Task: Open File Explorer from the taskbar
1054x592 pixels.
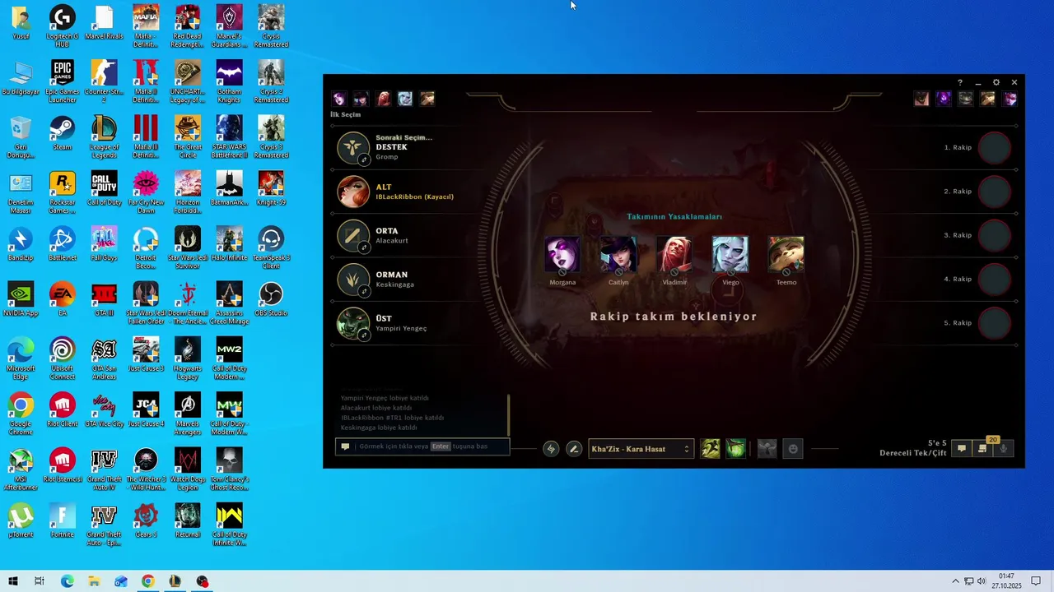Action: [94, 581]
